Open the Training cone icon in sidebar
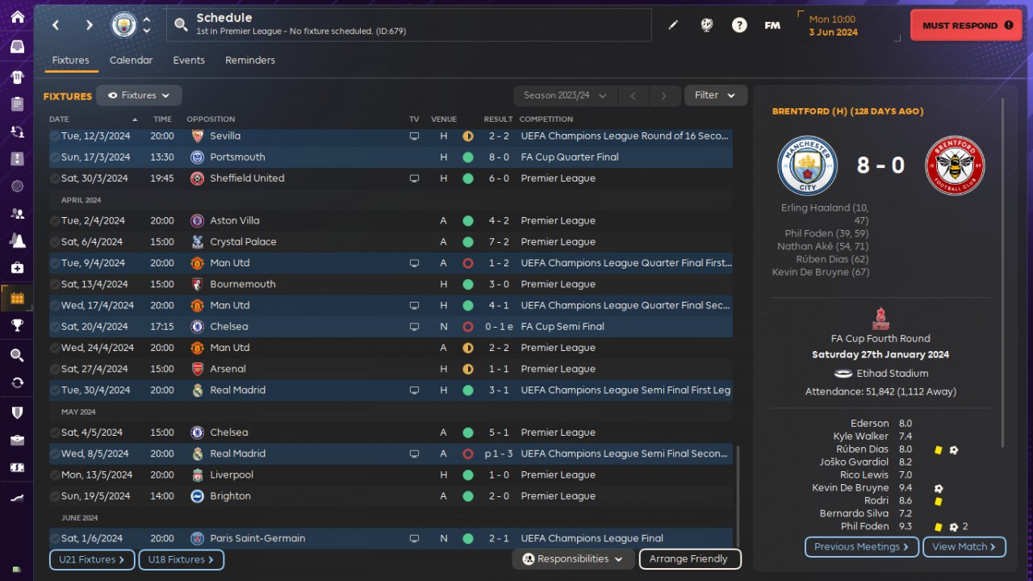The height and width of the screenshot is (581, 1033). [17, 240]
